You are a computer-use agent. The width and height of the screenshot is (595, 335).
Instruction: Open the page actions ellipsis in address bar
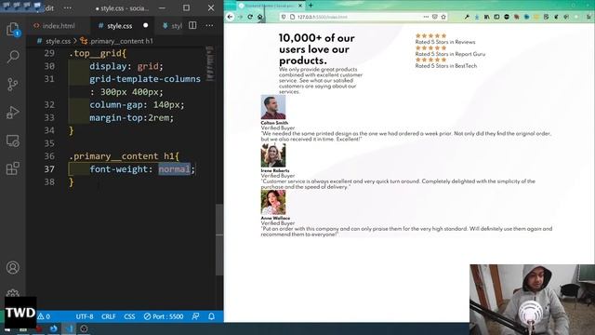pyautogui.click(x=426, y=17)
